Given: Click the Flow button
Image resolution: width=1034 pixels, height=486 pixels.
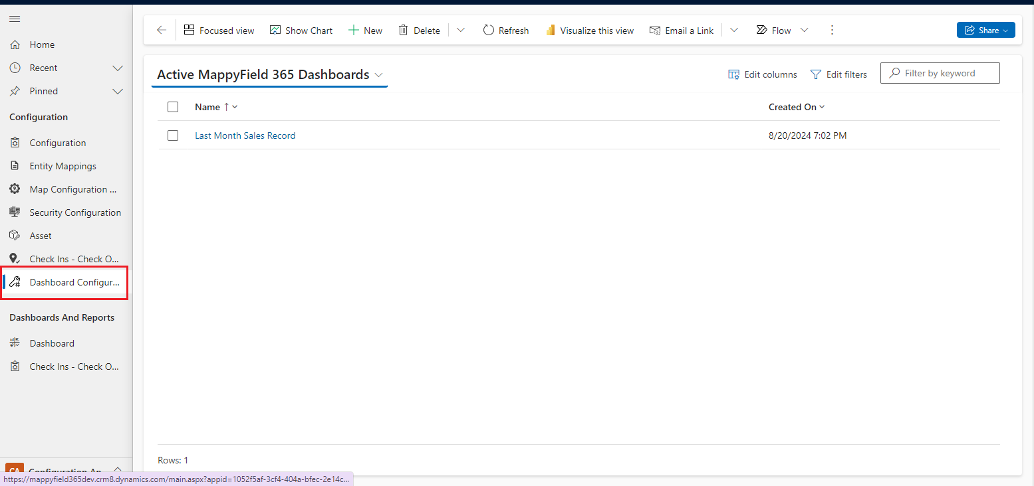Looking at the screenshot, I should [774, 31].
